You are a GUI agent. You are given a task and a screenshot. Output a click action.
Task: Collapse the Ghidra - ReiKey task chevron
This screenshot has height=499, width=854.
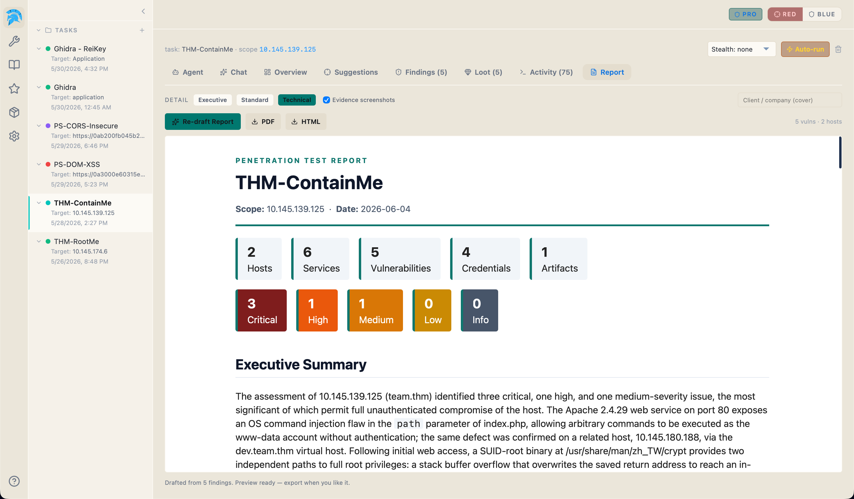pos(39,48)
